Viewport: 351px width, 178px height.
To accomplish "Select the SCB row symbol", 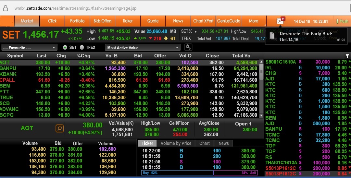I will tap(5, 103).
